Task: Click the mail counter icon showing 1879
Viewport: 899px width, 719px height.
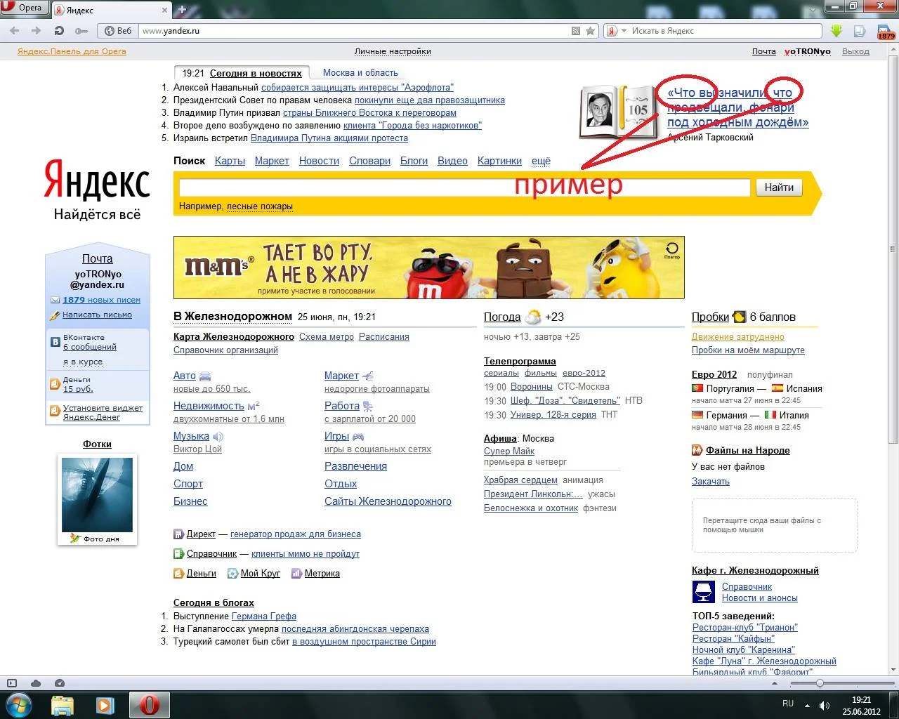Action: coord(886,32)
